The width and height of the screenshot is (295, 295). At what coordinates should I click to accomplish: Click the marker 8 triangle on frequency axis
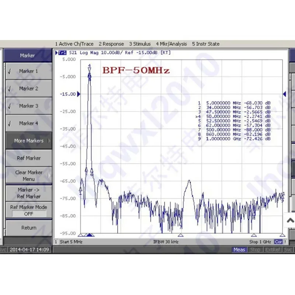(x=254, y=235)
